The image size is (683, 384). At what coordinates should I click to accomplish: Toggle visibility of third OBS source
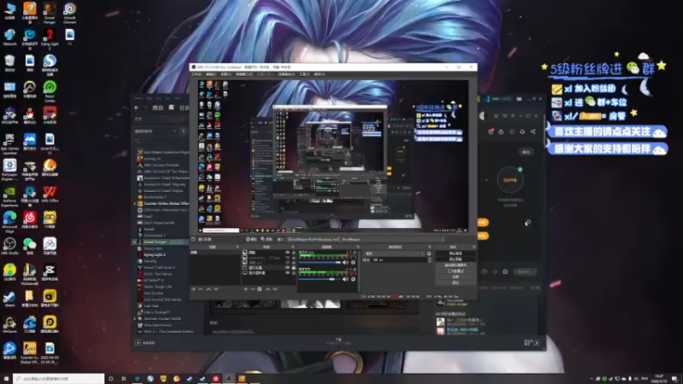(287, 263)
